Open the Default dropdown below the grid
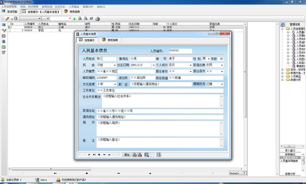Screen dimensions: 306x184 pyautogui.click(x=244, y=173)
